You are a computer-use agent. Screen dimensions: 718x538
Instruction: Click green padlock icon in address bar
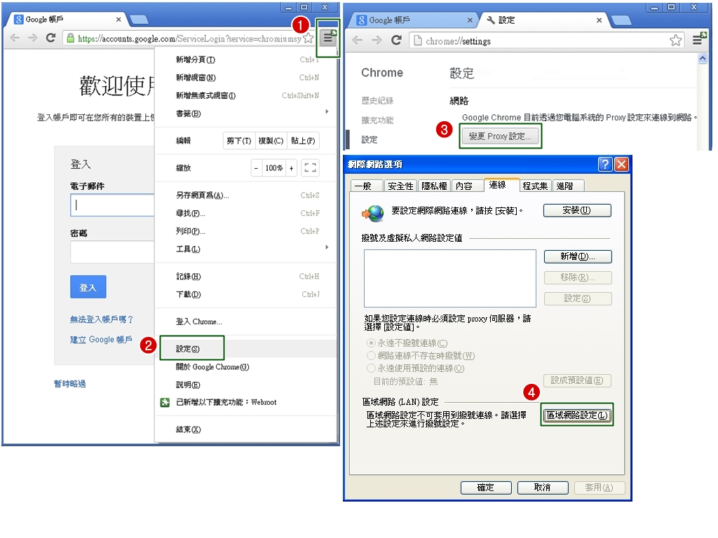tap(70, 39)
